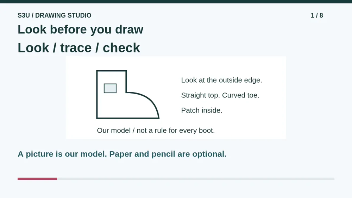This screenshot has width=352, height=198.
Task: Select the title Look before you draw
Action: pyautogui.click(x=80, y=30)
